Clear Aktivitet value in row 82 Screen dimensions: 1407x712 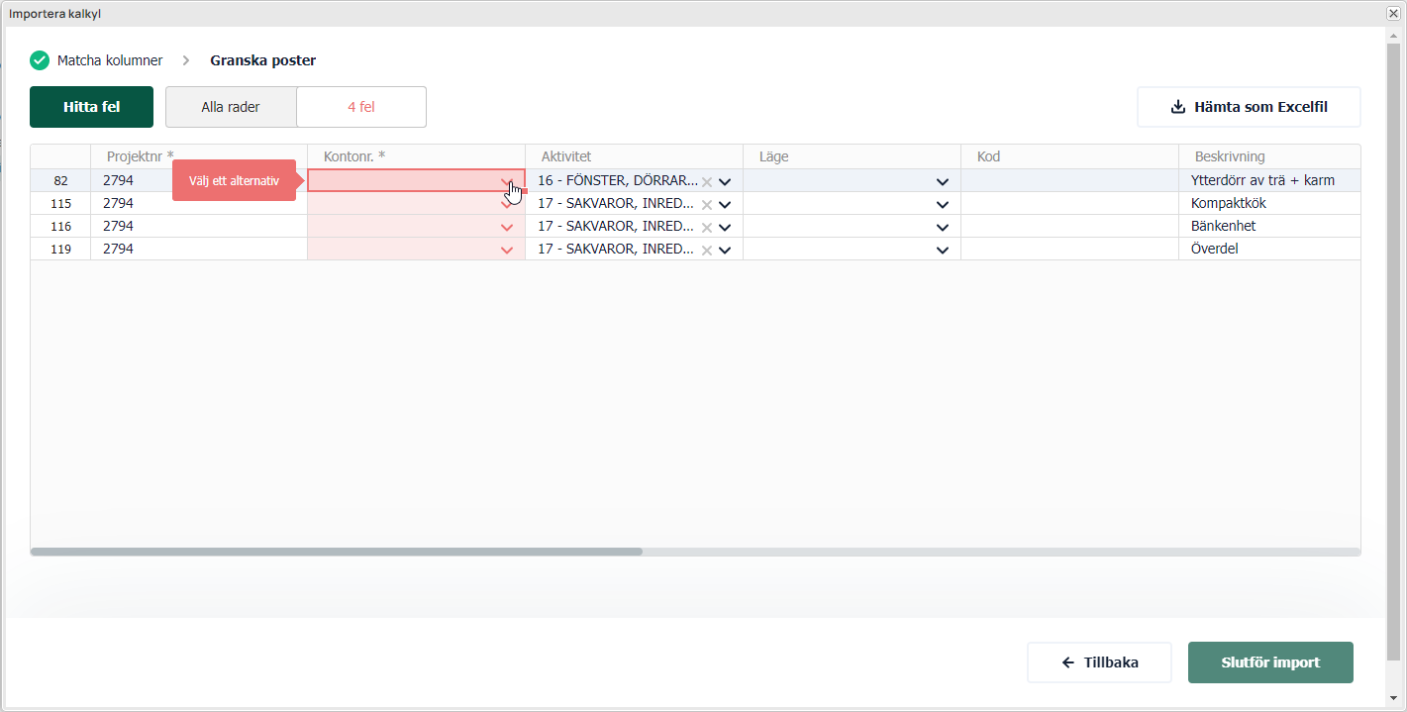coord(707,181)
